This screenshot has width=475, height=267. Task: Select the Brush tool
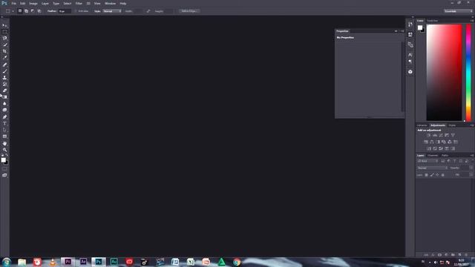(4, 71)
